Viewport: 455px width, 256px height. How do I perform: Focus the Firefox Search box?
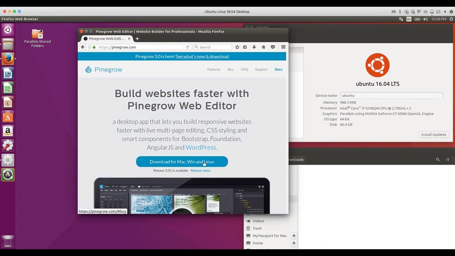tap(213, 47)
